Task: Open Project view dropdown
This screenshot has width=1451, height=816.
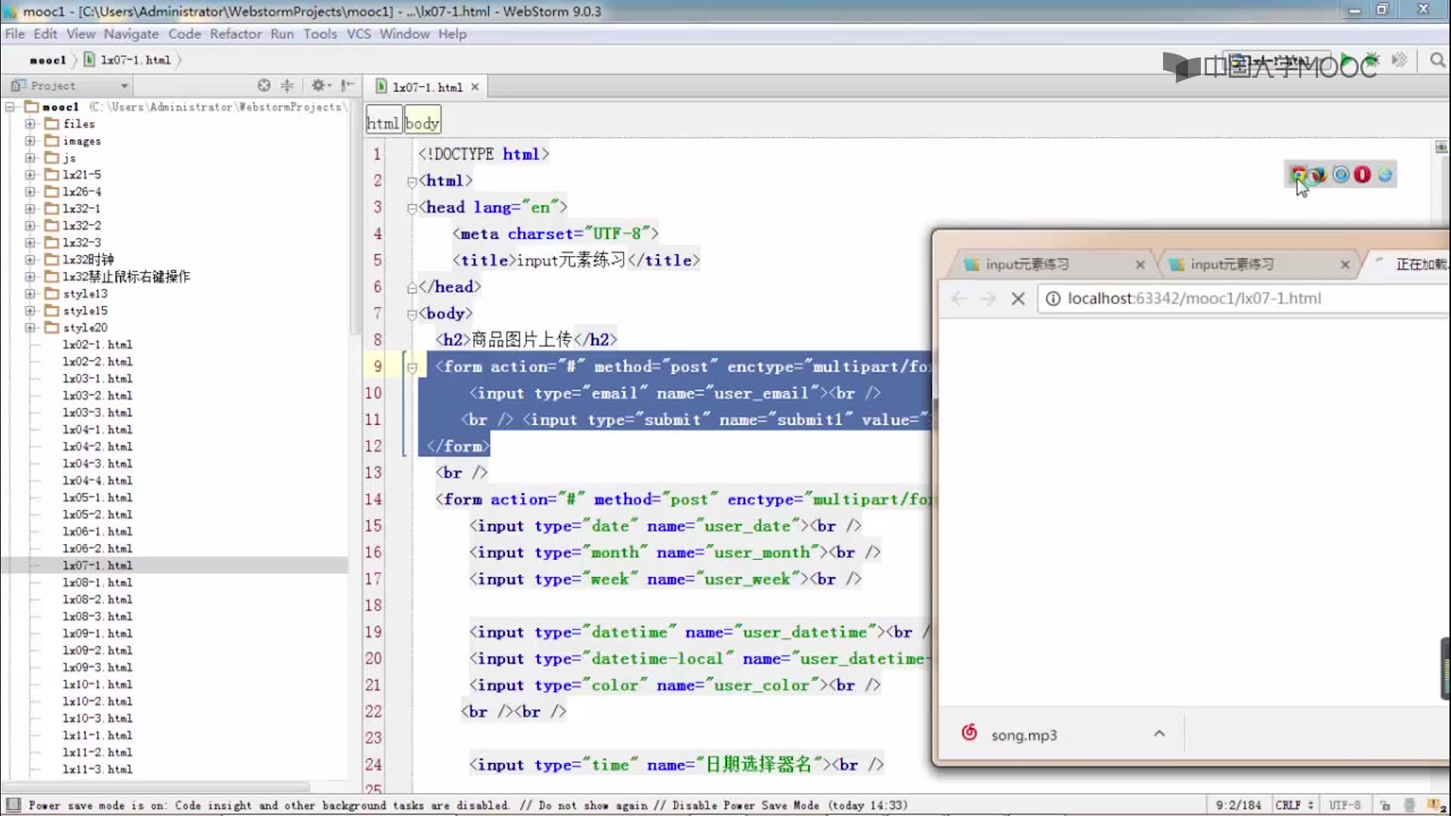Action: click(70, 85)
